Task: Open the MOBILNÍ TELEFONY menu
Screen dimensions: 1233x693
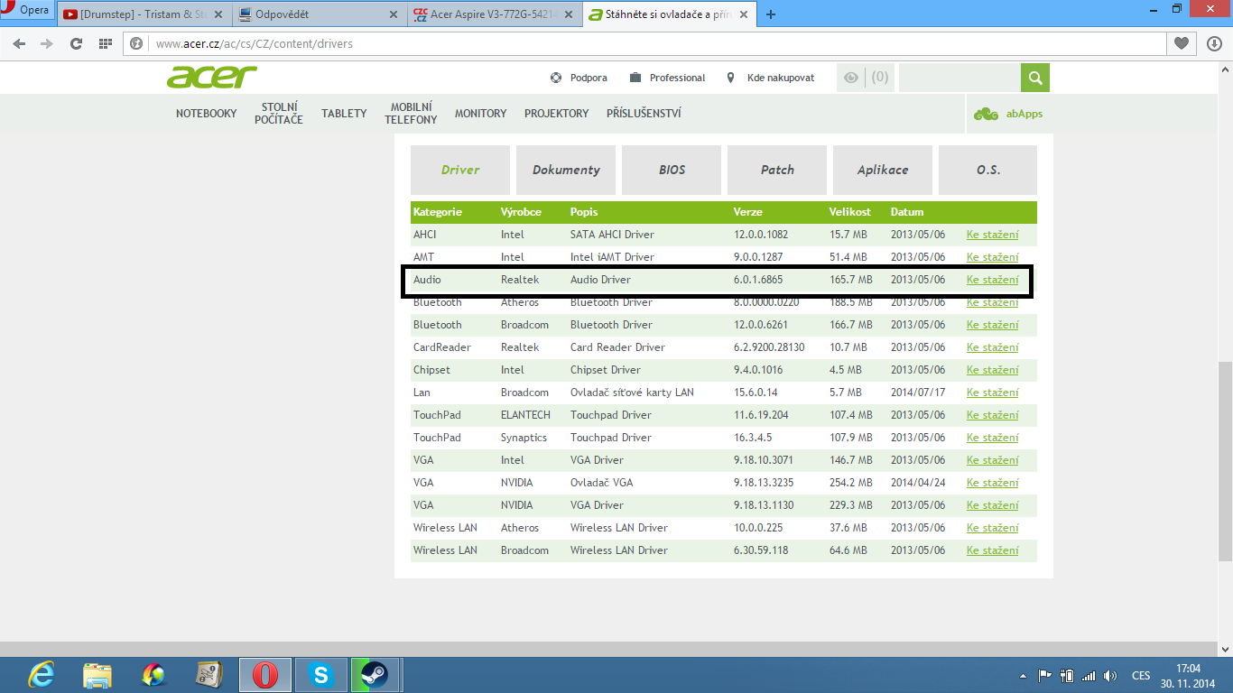Action: 411,114
